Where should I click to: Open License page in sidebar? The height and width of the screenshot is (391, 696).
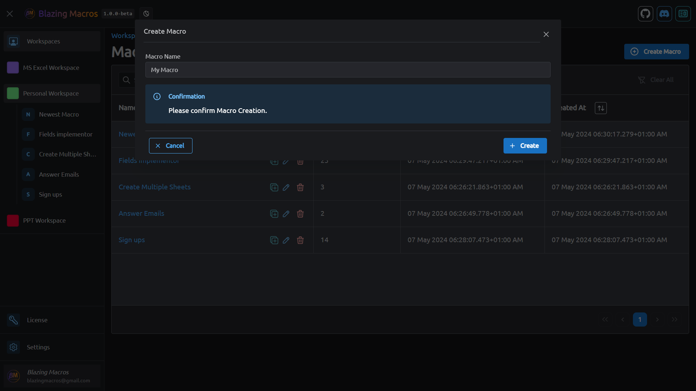click(52, 320)
